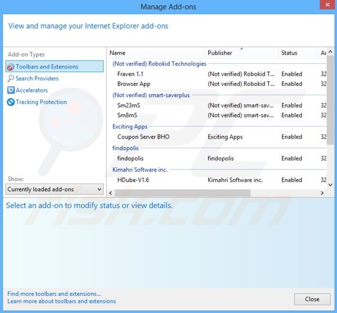Screen dimensions: 337x313
Task: Click Enabled status of HDube-V1.6
Action: (292, 180)
